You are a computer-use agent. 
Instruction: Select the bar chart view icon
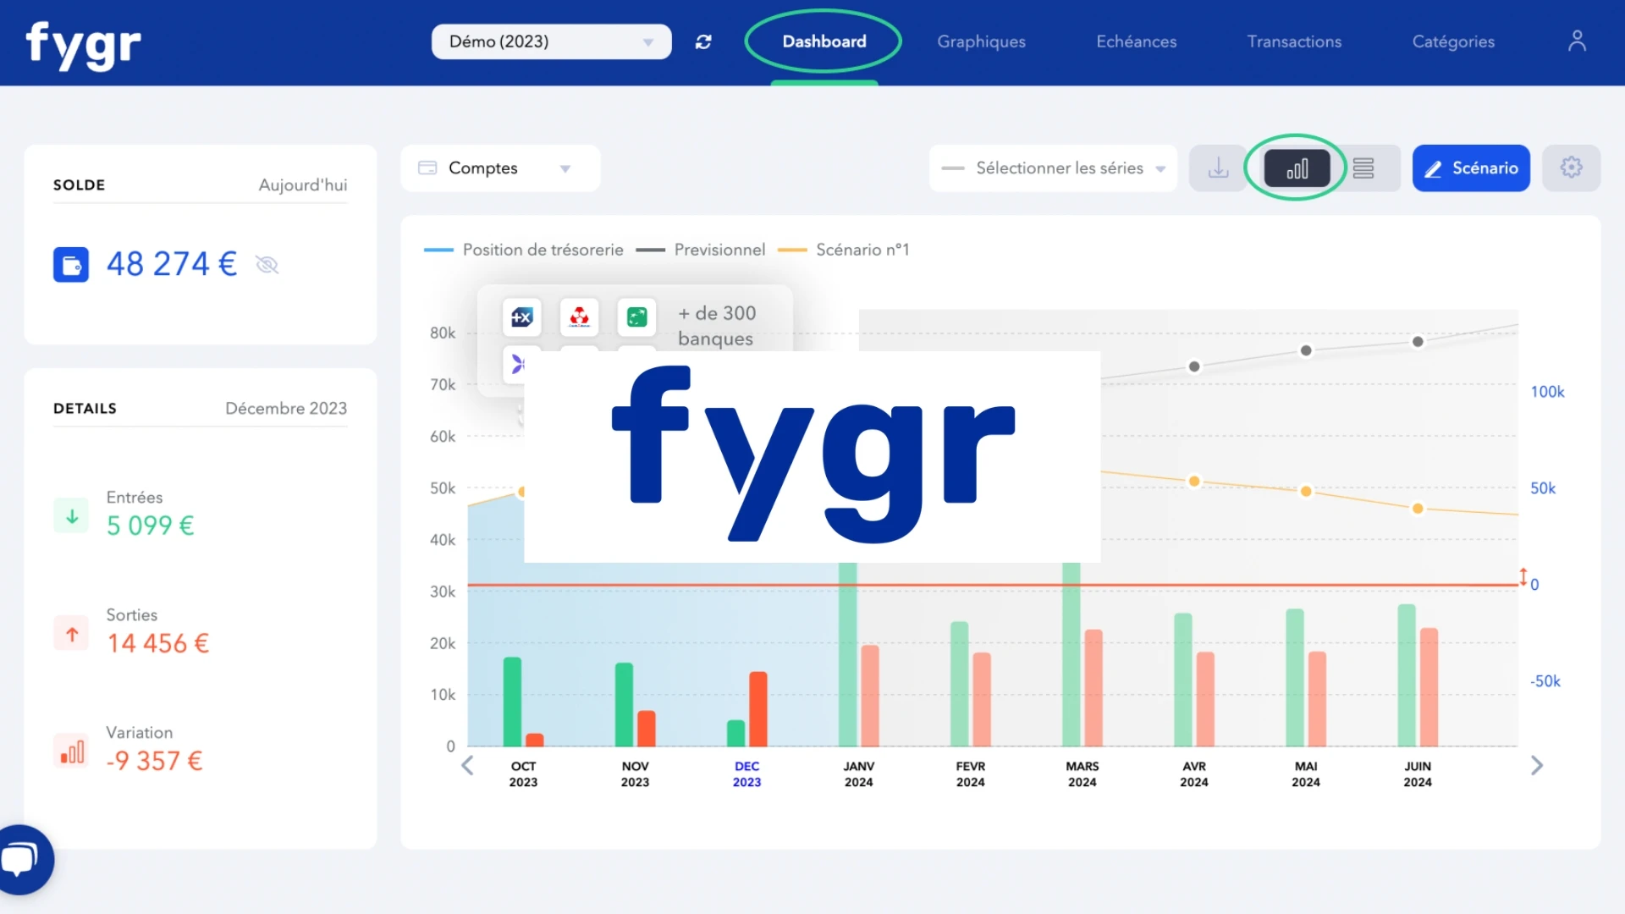pyautogui.click(x=1297, y=168)
